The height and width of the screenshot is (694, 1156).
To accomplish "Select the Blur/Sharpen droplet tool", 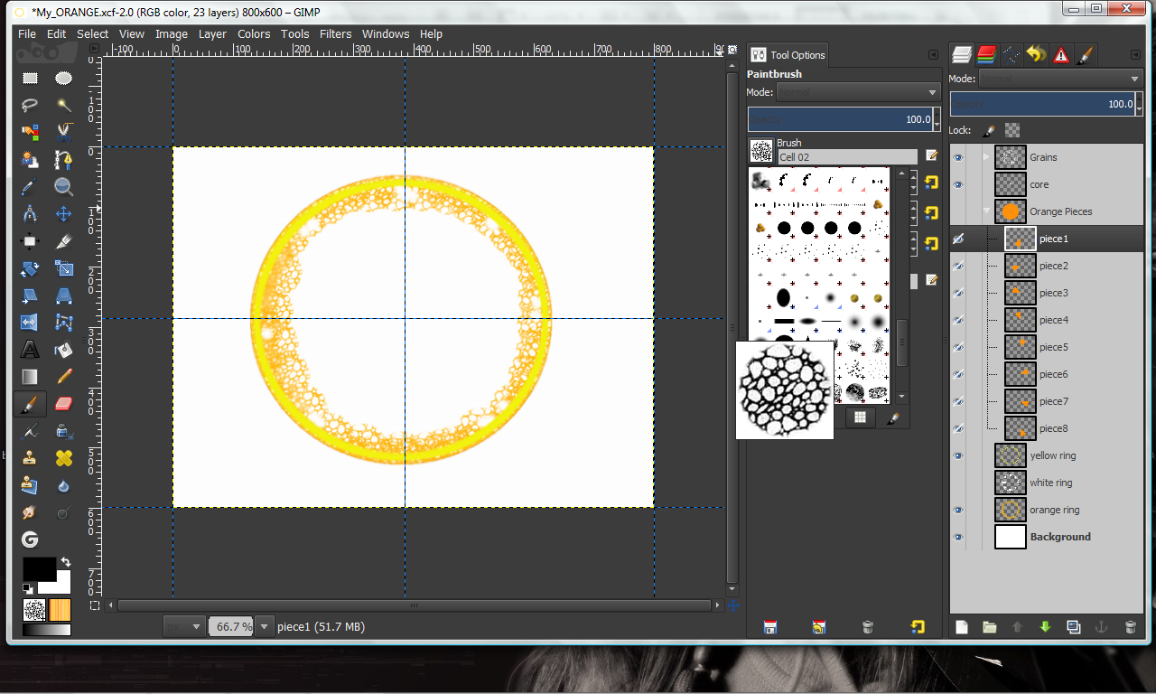I will pos(63,485).
